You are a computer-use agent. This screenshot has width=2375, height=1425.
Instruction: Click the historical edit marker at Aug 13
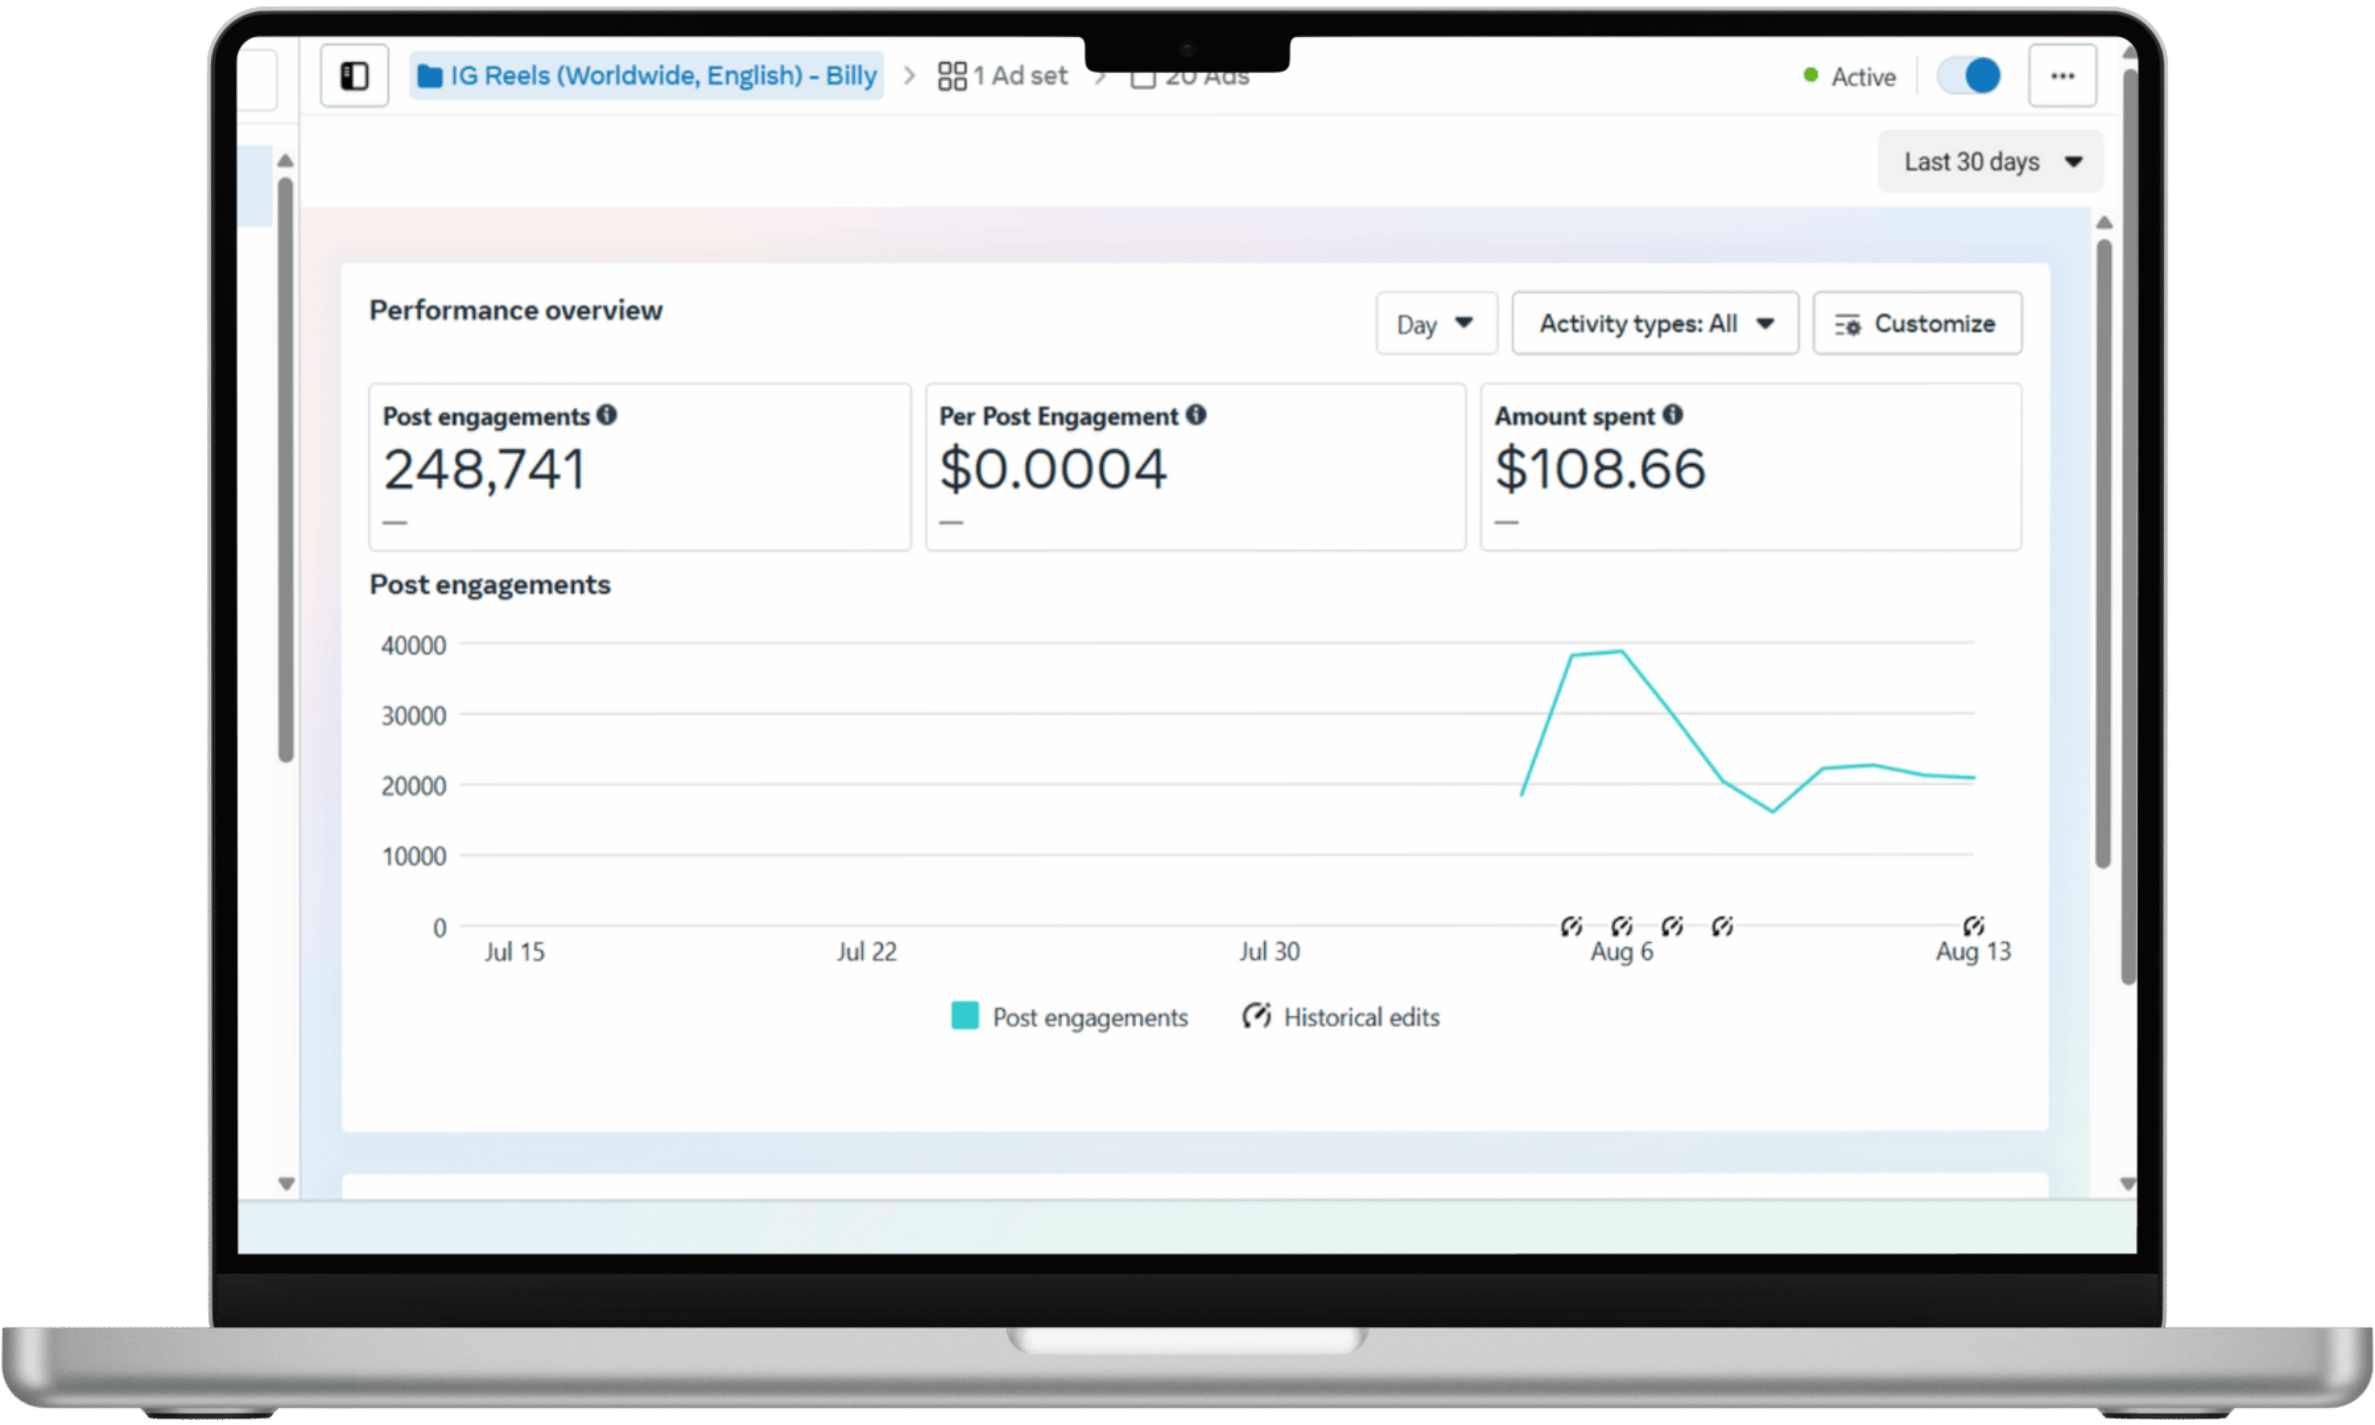click(1974, 926)
